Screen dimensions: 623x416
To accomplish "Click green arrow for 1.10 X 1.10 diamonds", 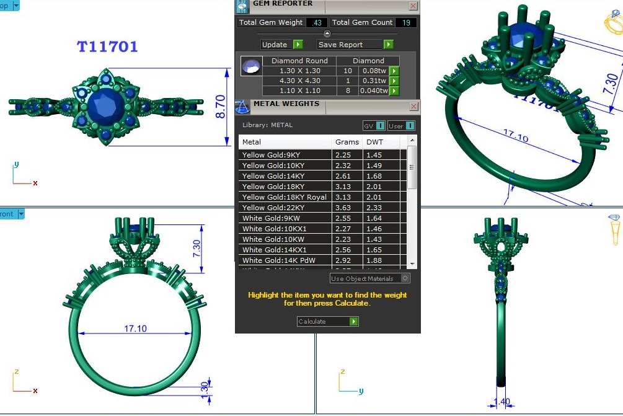I will click(394, 91).
